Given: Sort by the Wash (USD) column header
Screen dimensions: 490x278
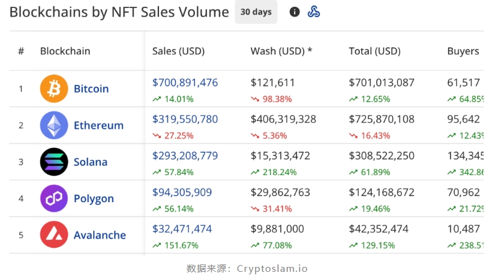Looking at the screenshot, I should 281,51.
